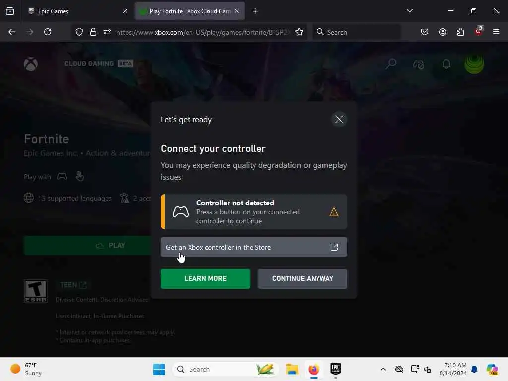The width and height of the screenshot is (508, 381).
Task: Click the green PLAY button
Action: coord(87,246)
